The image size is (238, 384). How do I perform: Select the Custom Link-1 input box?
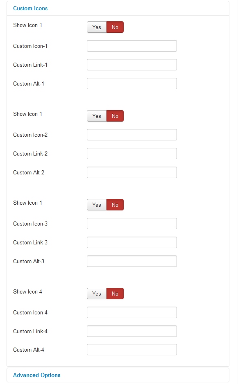[x=131, y=65]
